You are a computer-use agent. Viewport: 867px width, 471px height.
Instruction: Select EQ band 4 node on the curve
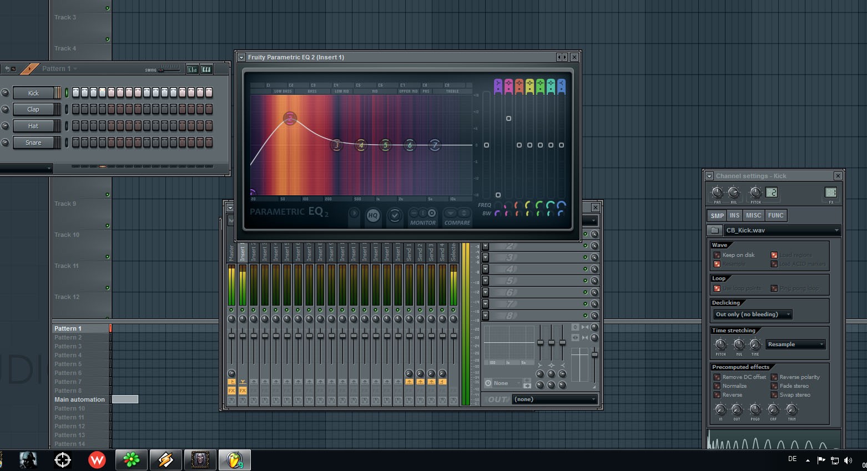click(361, 145)
